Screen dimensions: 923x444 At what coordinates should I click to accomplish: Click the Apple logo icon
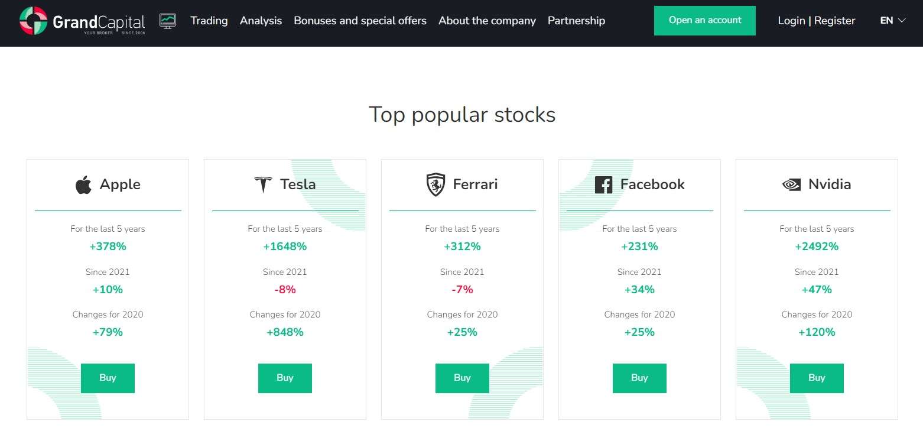click(83, 184)
